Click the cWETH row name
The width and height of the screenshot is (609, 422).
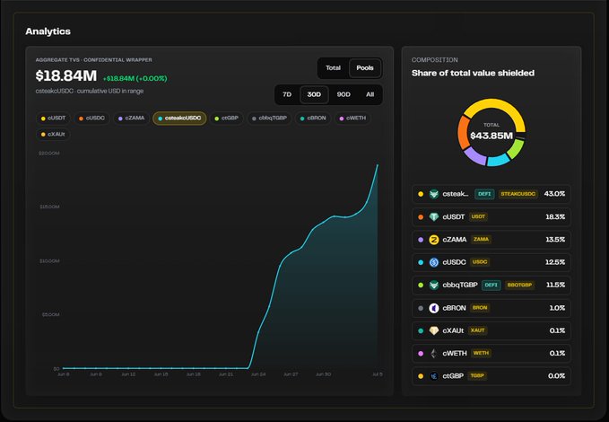[455, 354]
